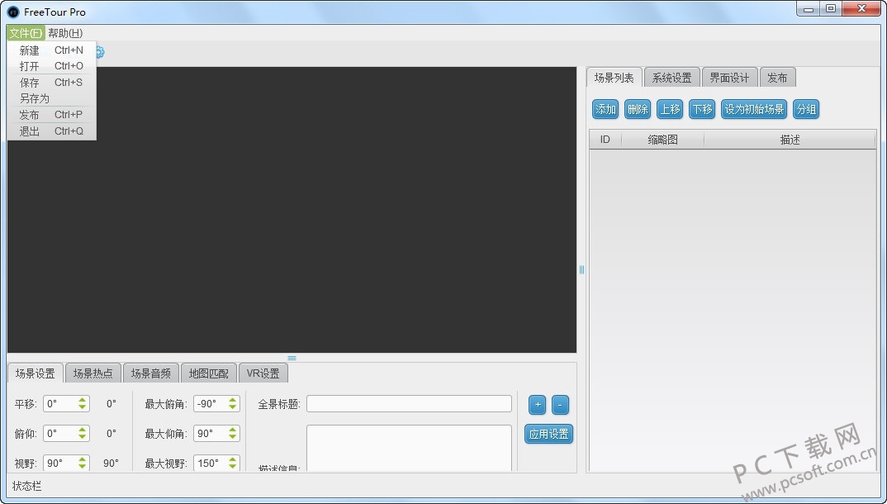The image size is (887, 504).
Task: Click the blue plus zoom button
Action: tap(538, 405)
